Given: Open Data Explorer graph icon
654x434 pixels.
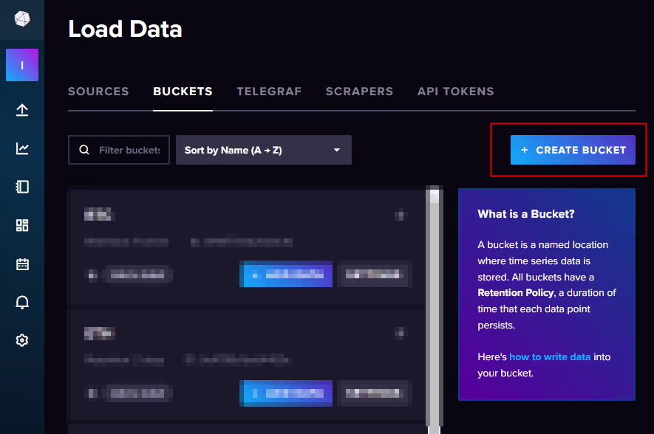Looking at the screenshot, I should 22,148.
